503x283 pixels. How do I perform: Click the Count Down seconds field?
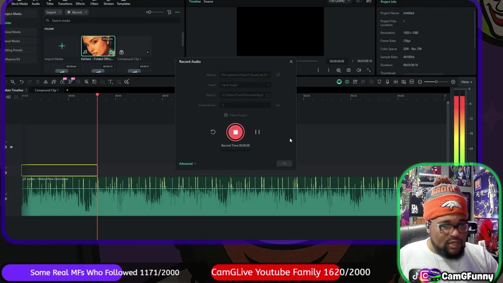246,105
